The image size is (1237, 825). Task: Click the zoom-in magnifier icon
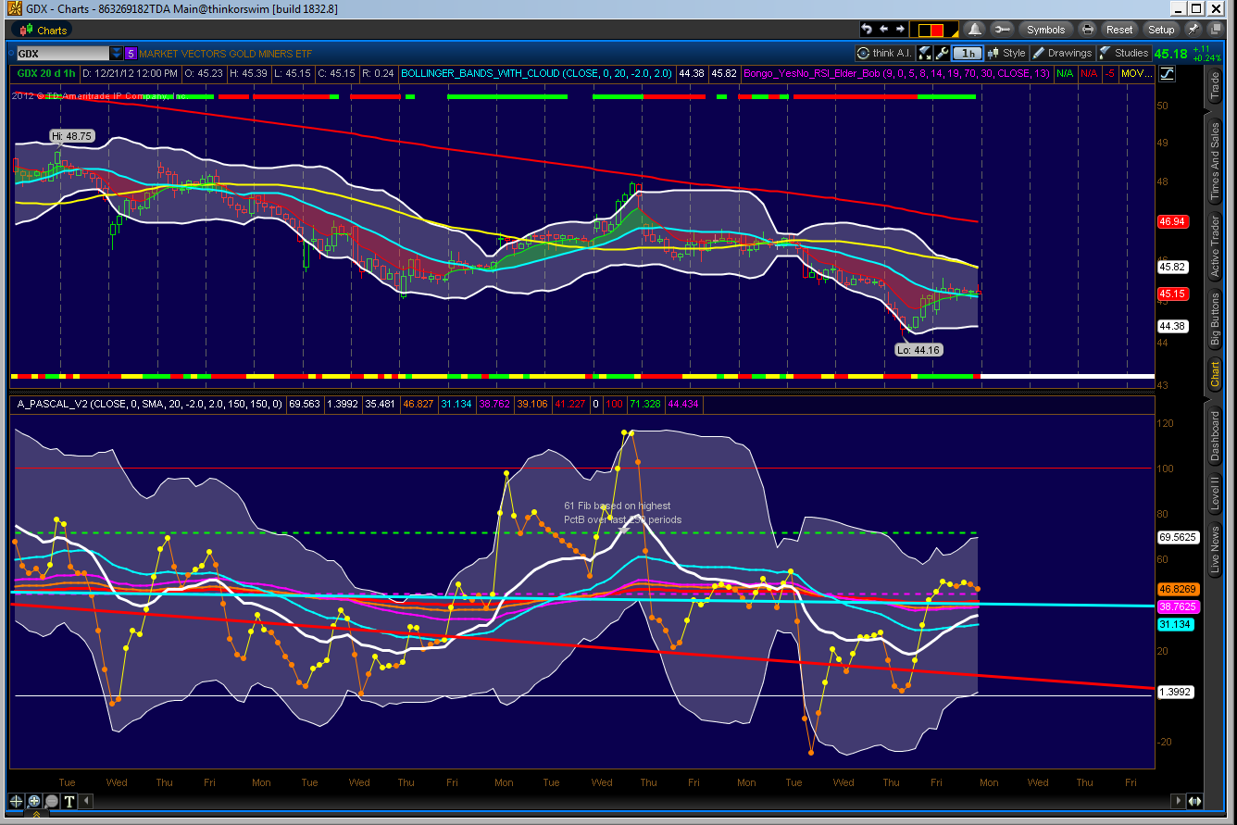[x=33, y=801]
